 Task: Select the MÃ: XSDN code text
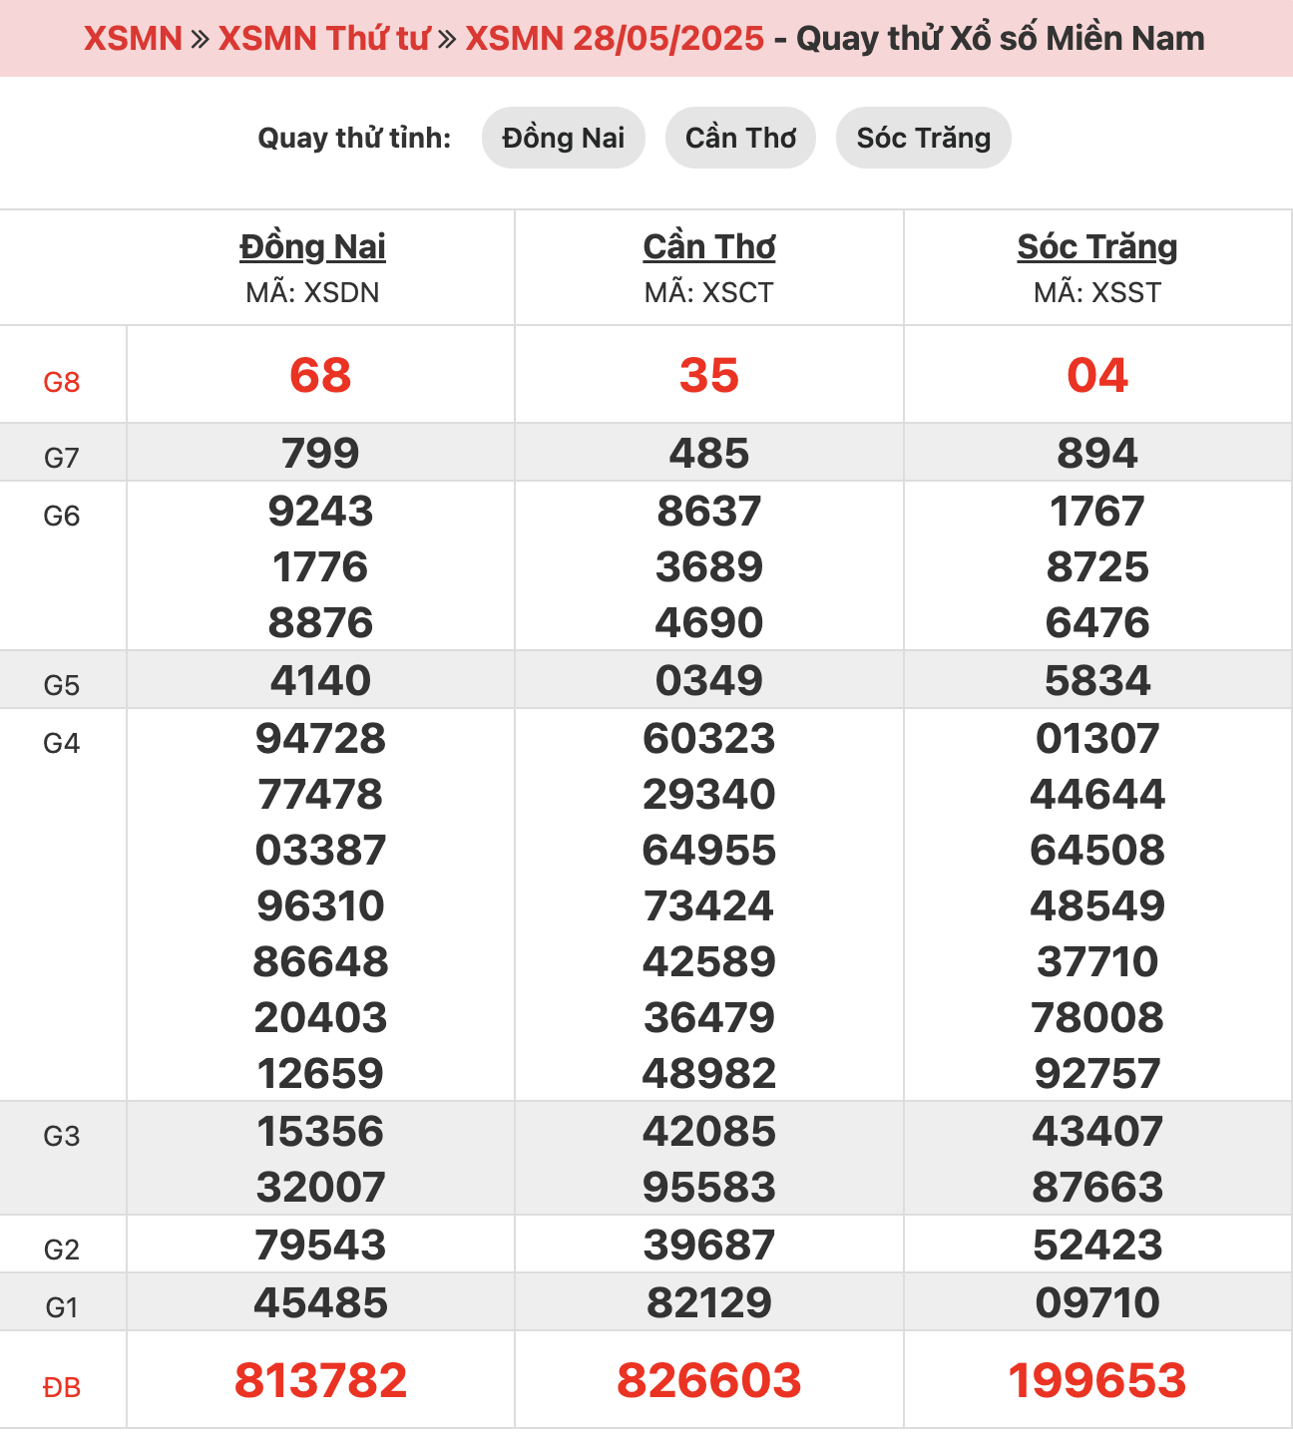(312, 292)
